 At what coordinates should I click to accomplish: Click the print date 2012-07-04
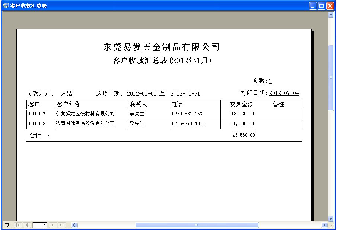(x=284, y=93)
